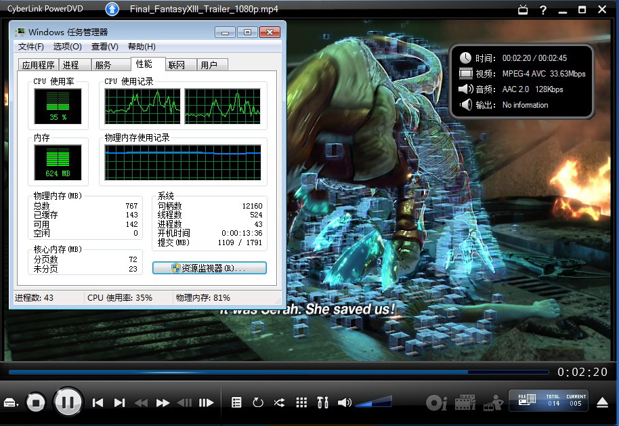
Task: Open the 查看(V) menu in Task Manager
Action: [104, 47]
